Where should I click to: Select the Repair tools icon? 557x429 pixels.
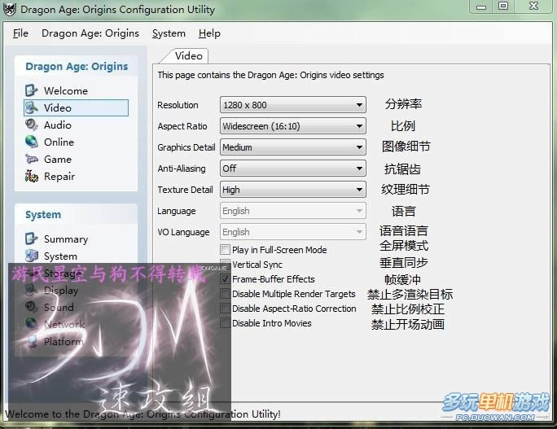click(x=32, y=176)
